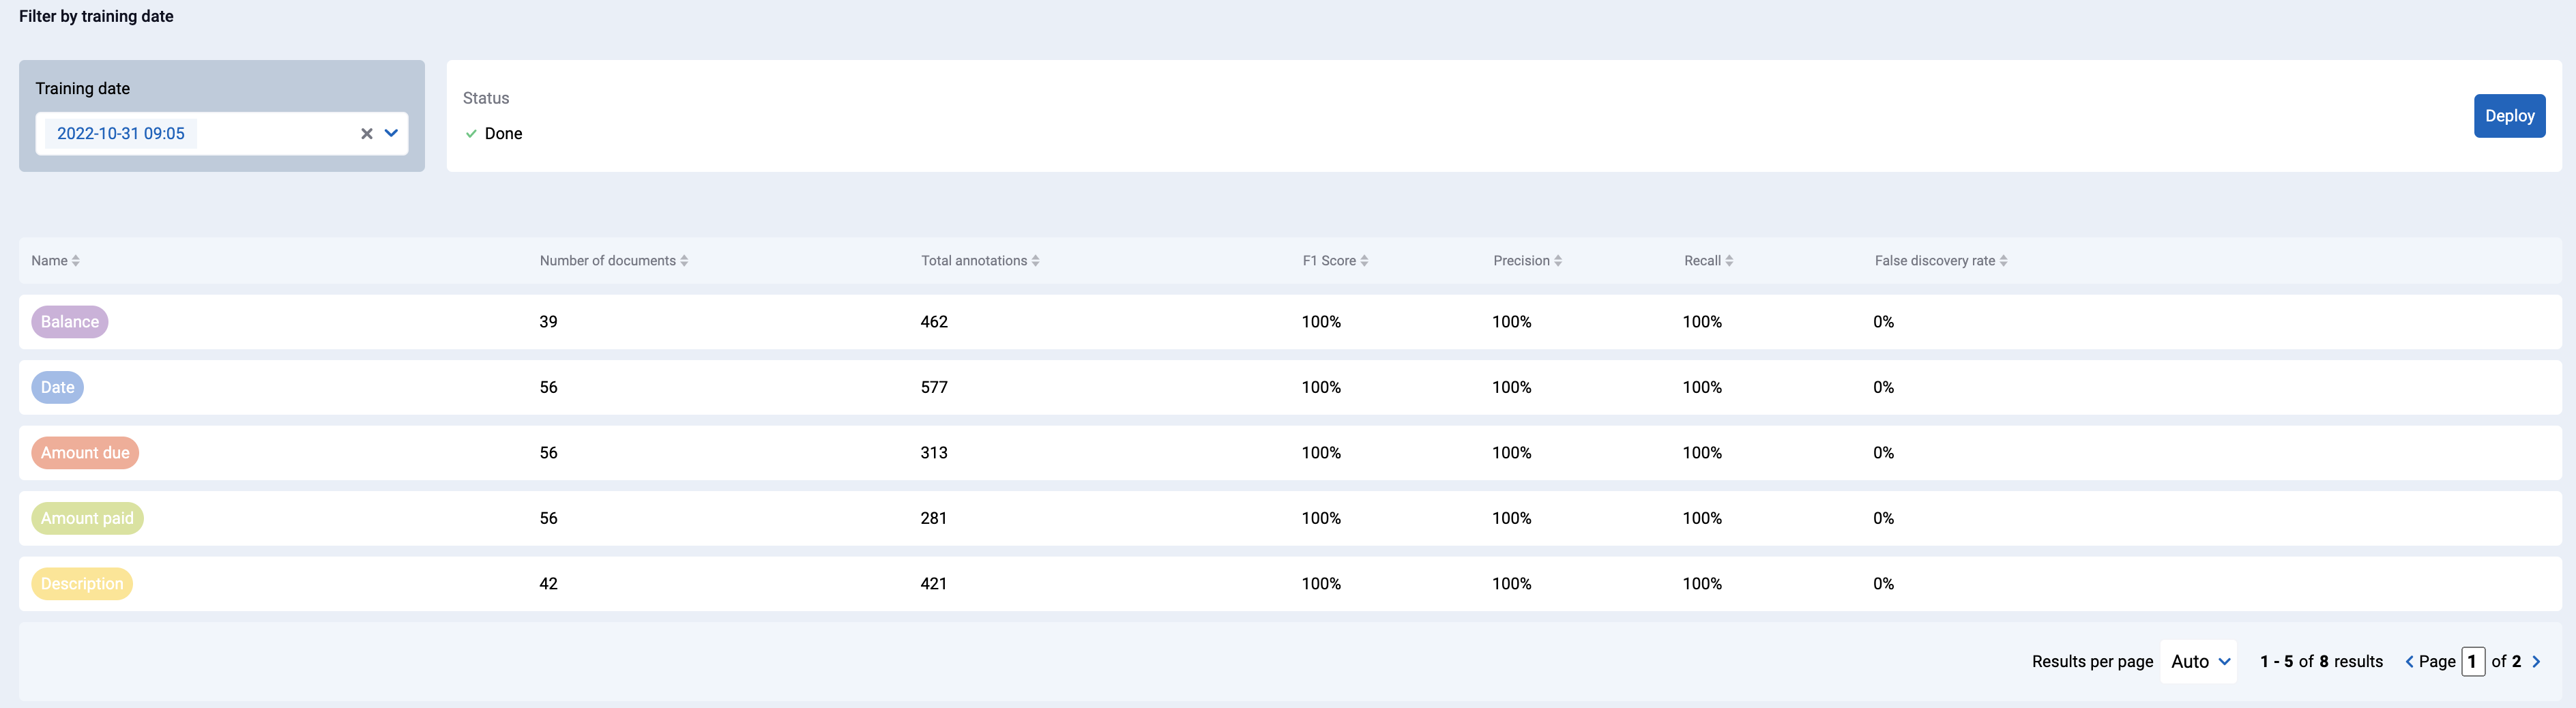
Task: Click Date total annotations value 577
Action: pyautogui.click(x=934, y=388)
